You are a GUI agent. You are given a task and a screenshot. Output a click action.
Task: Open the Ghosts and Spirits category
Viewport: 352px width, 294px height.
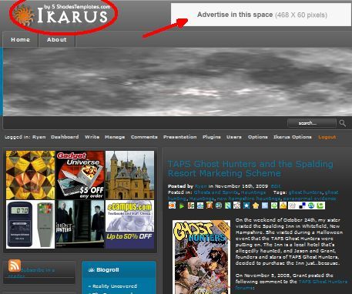pyautogui.click(x=216, y=192)
